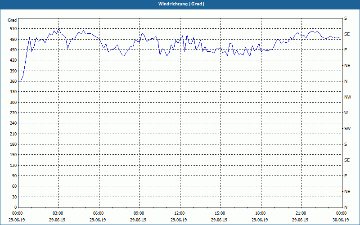This screenshot has height=225, width=360.
Task: Select the Grad unit label above y-axis
Action: click(12, 20)
